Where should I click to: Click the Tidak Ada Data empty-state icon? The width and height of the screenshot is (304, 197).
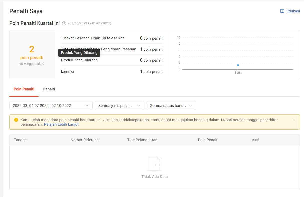(x=155, y=164)
